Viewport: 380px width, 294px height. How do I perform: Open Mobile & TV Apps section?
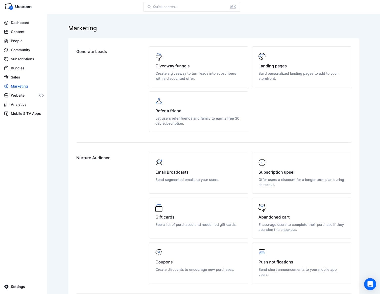26,114
